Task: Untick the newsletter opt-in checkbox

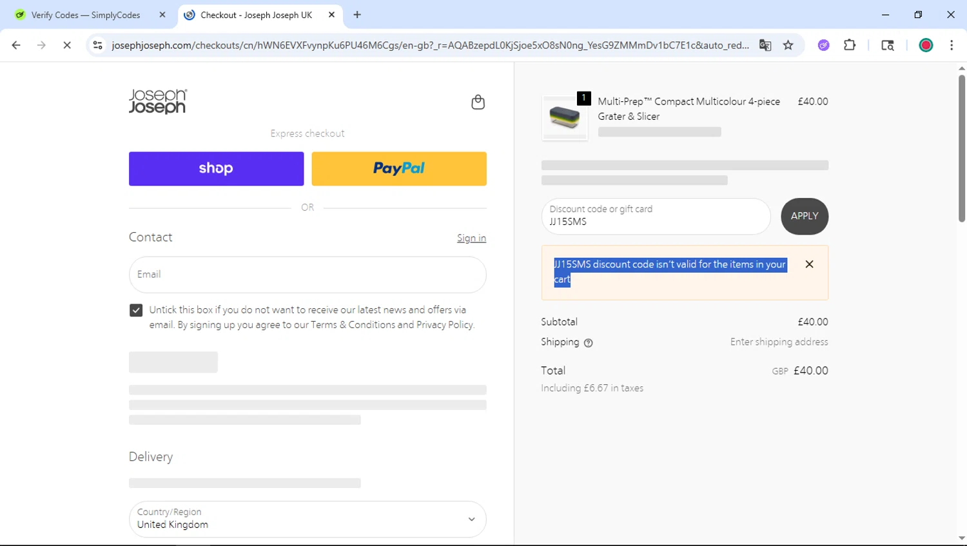Action: [x=136, y=311]
